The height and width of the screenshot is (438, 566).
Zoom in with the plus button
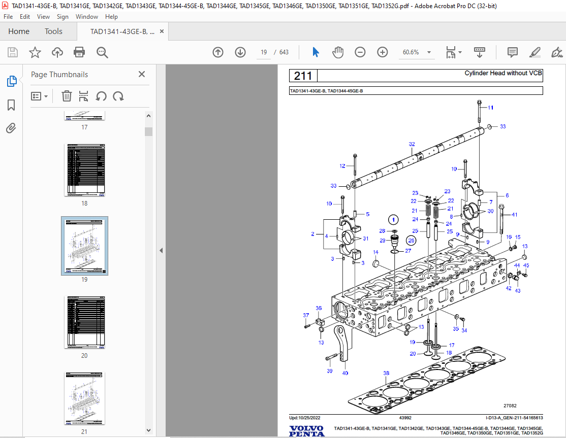[382, 52]
